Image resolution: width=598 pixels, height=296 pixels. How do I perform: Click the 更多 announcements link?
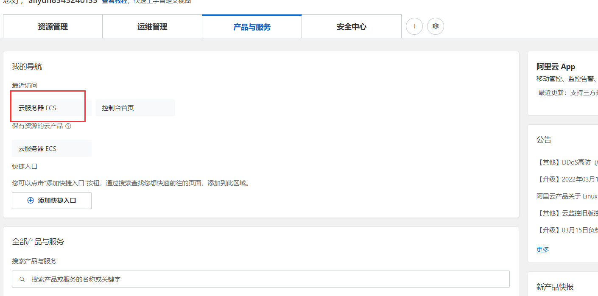point(543,249)
